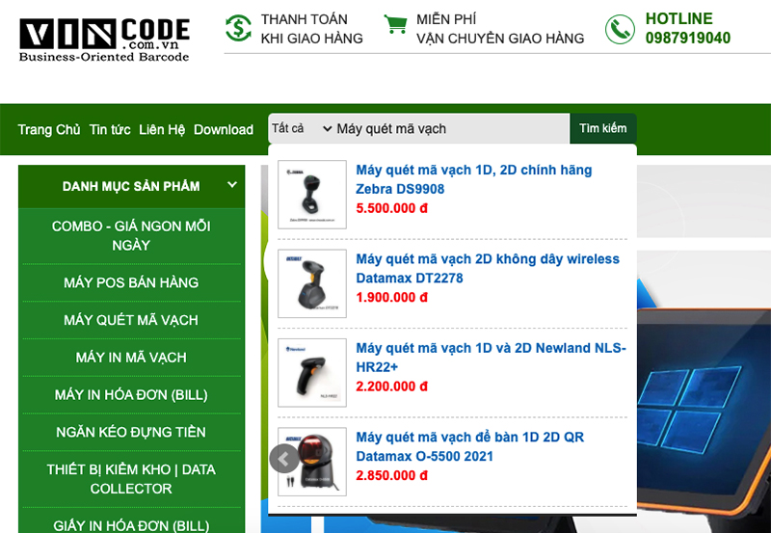Open the "Tất cả" category dropdown

pyautogui.click(x=301, y=128)
